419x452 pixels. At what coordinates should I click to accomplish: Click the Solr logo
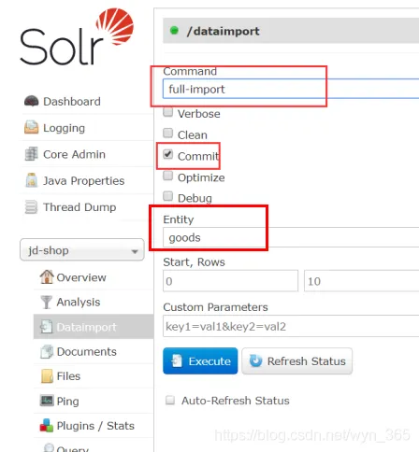pos(77,36)
